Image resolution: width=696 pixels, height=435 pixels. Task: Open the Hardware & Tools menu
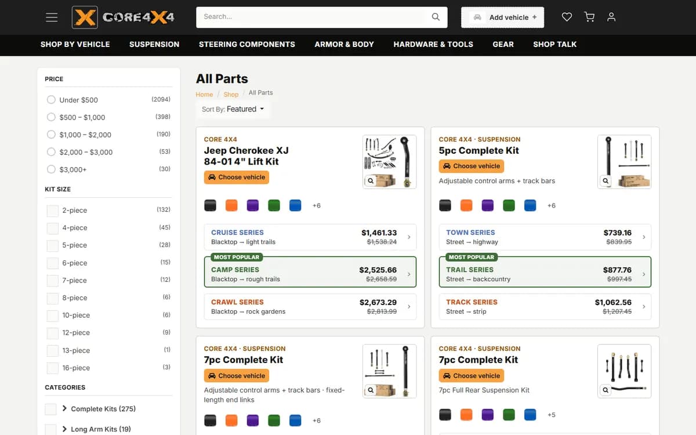pos(433,44)
